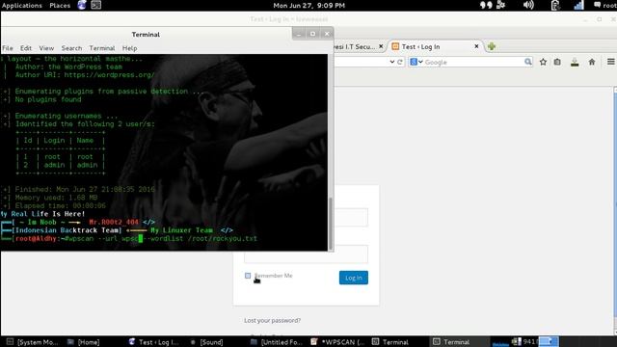The width and height of the screenshot is (617, 347).
Task: Select the Test ‹ Log In browser tab
Action: point(435,46)
